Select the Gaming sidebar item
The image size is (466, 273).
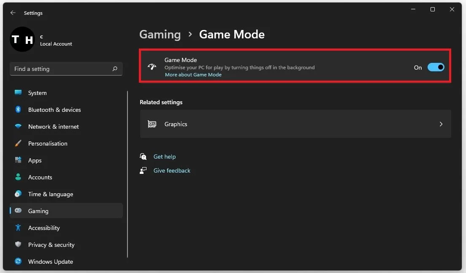[66, 211]
